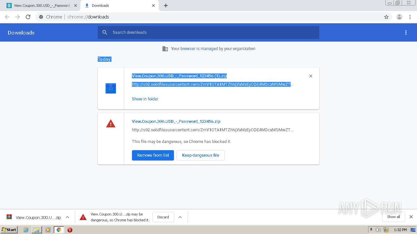Image resolution: width=417 pixels, height=234 pixels.
Task: Click the Search downloads field
Action: pyautogui.click(x=208, y=32)
